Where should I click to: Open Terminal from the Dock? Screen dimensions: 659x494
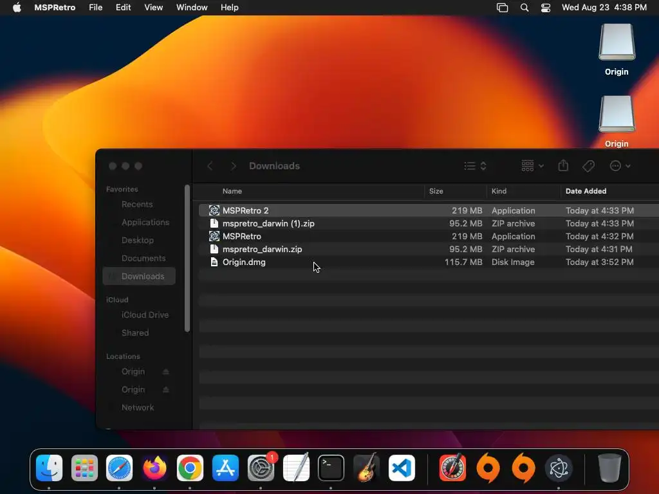[x=331, y=468]
